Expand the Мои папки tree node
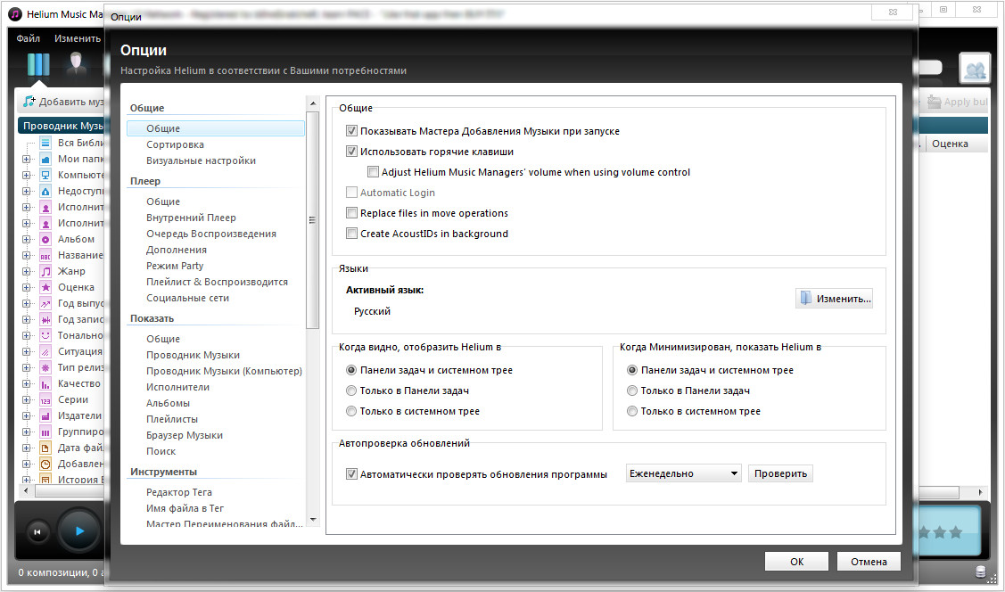The height and width of the screenshot is (592, 1005). pos(27,159)
